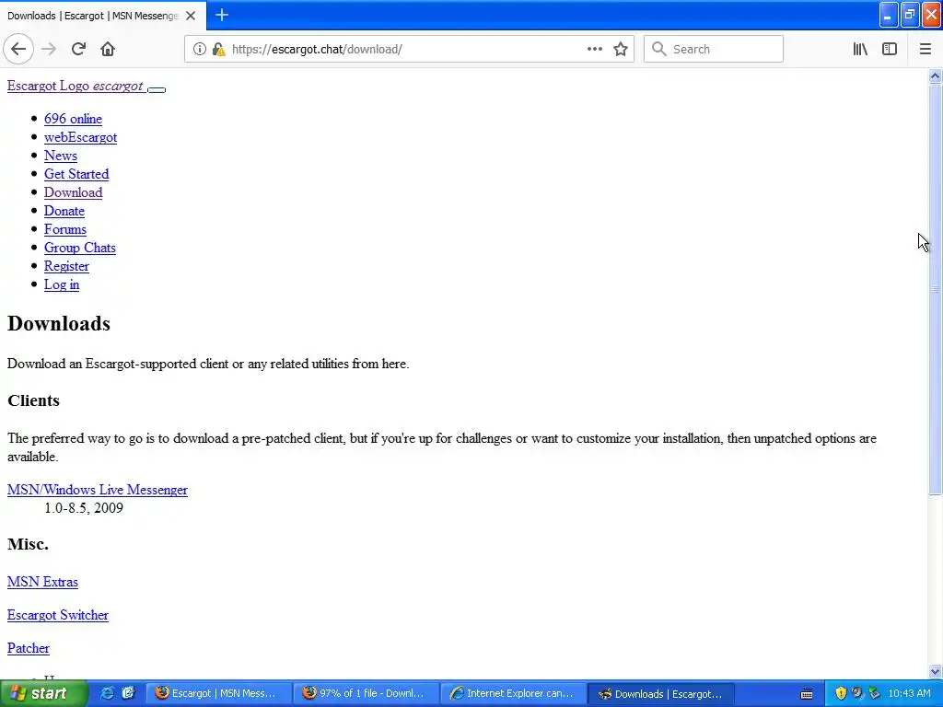The width and height of the screenshot is (943, 707).
Task: Switch to Internet Explorer can... taskbar window
Action: pyautogui.click(x=514, y=693)
